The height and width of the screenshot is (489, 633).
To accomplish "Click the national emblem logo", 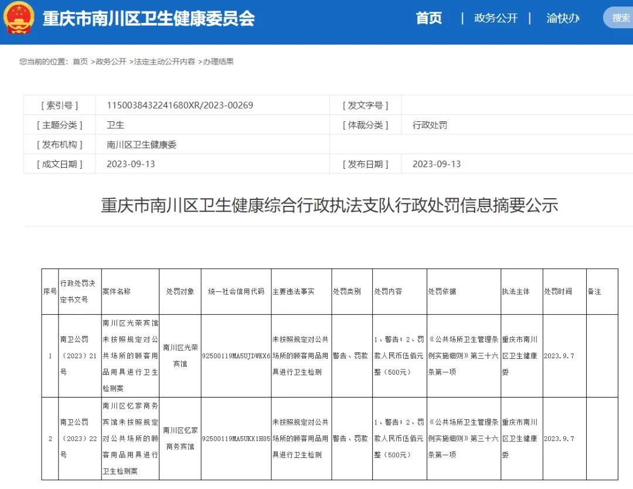I will click(19, 18).
